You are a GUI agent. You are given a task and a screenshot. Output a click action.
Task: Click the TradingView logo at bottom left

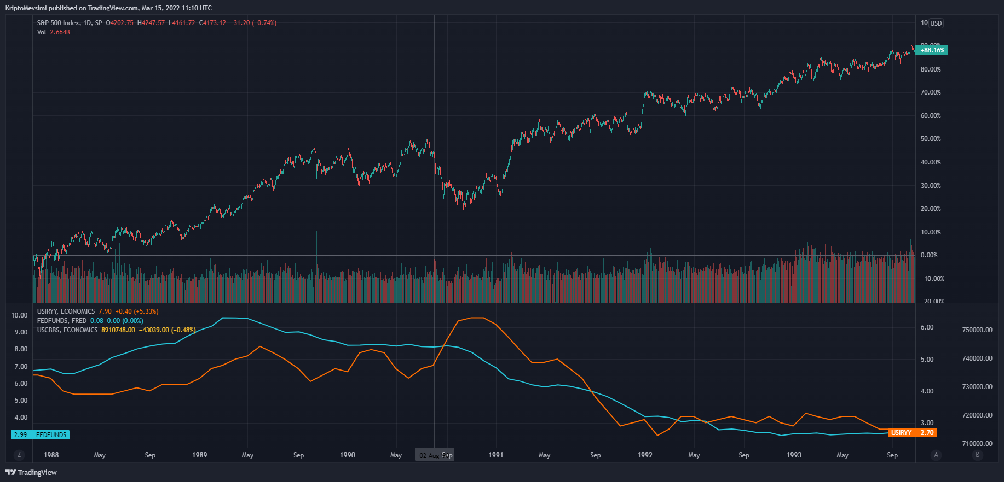[x=31, y=472]
